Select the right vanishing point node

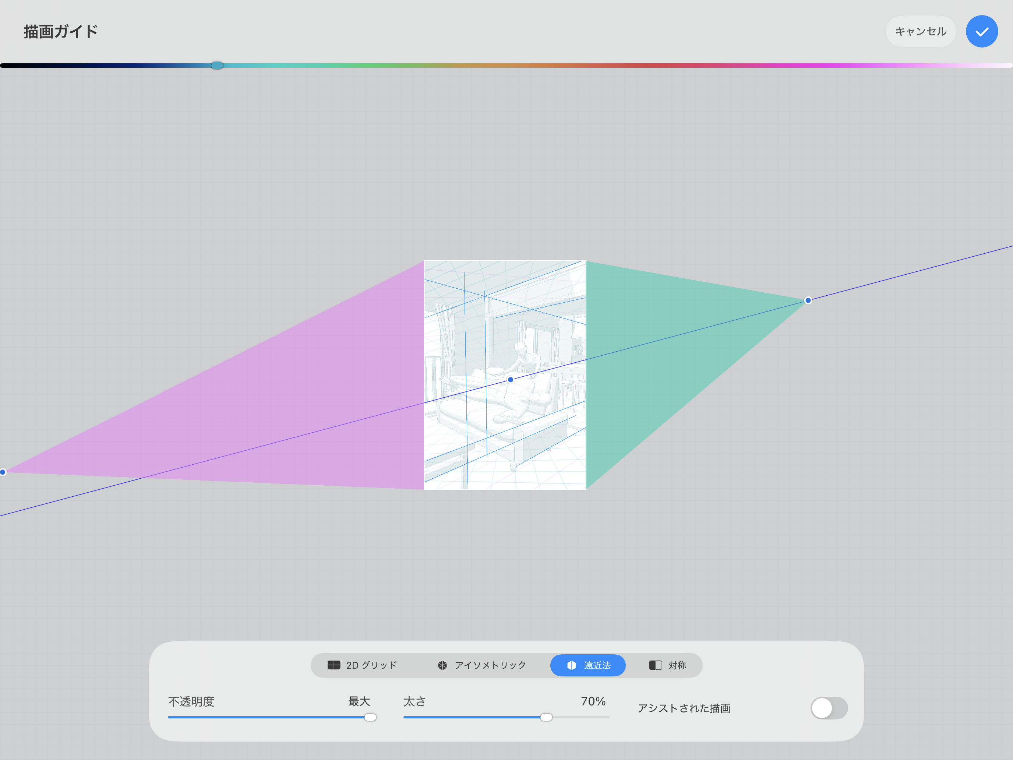[808, 300]
